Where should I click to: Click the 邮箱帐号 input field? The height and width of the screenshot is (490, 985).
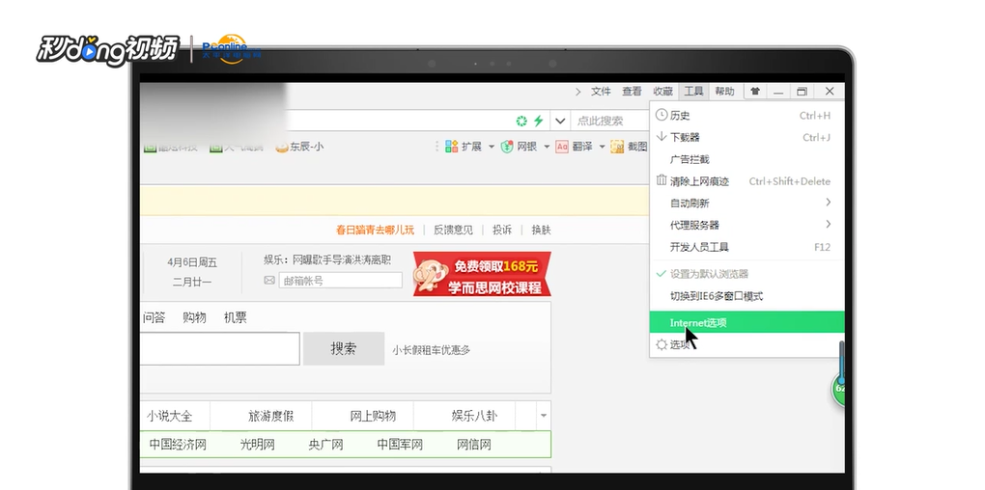pos(340,281)
